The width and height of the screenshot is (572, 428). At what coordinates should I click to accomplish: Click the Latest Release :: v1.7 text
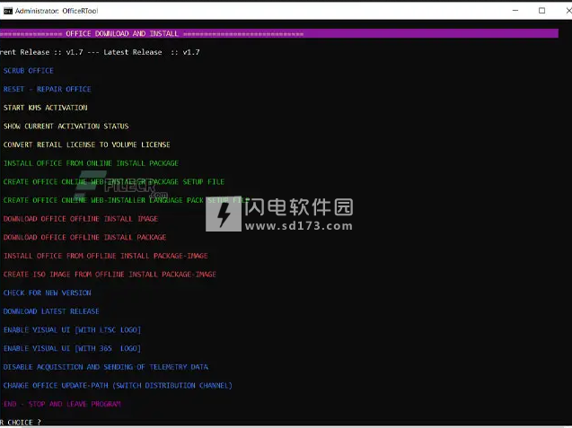152,52
